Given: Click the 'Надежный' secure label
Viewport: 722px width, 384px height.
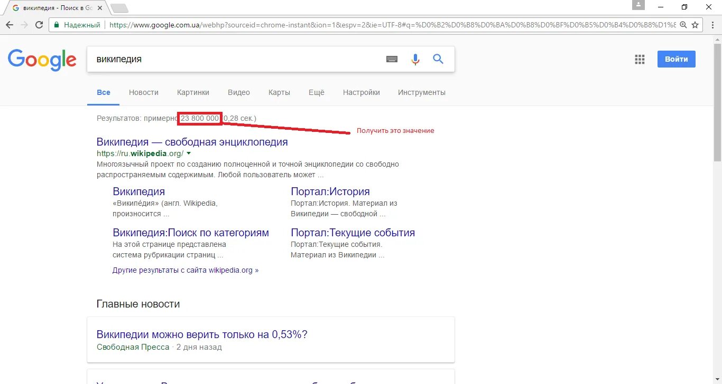Looking at the screenshot, I should [82, 25].
